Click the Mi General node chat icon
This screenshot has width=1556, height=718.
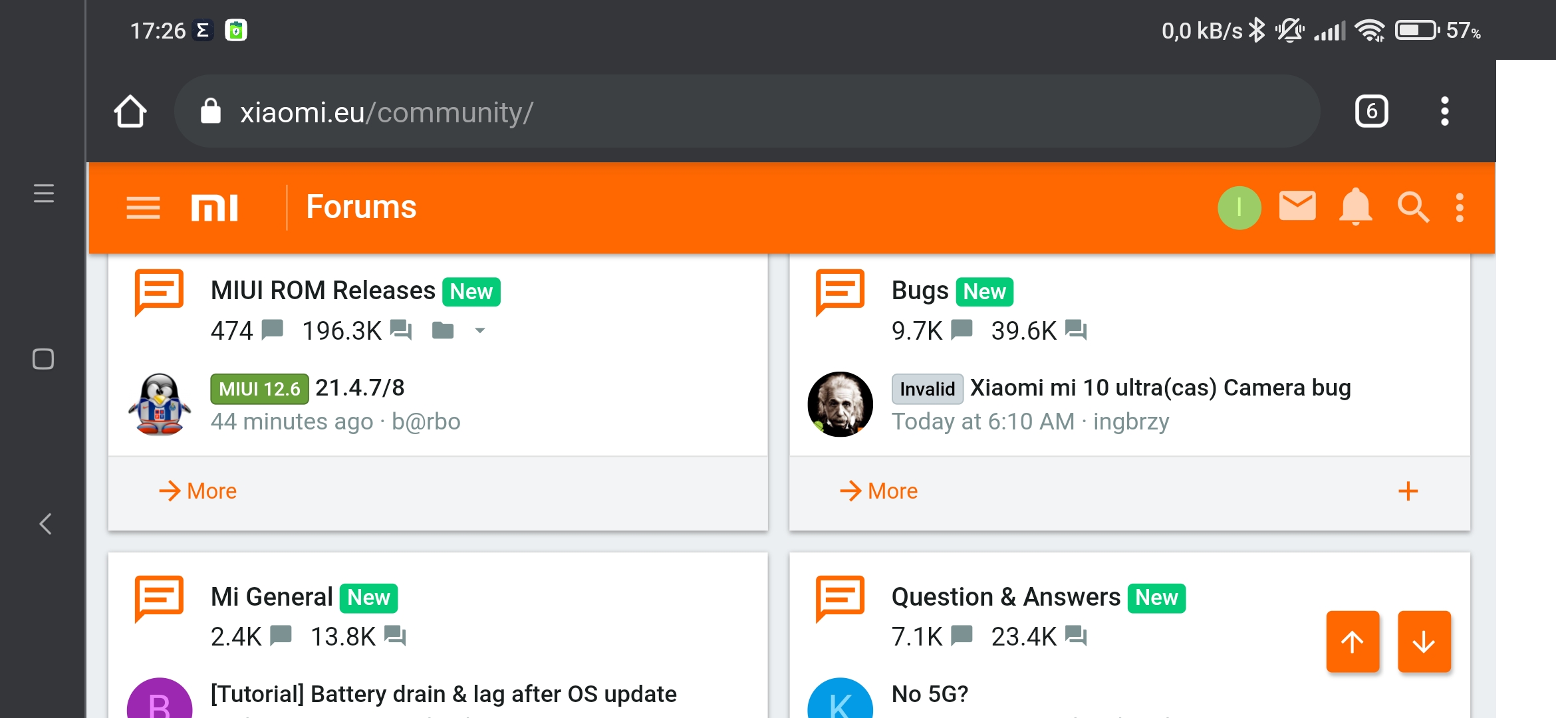159,598
